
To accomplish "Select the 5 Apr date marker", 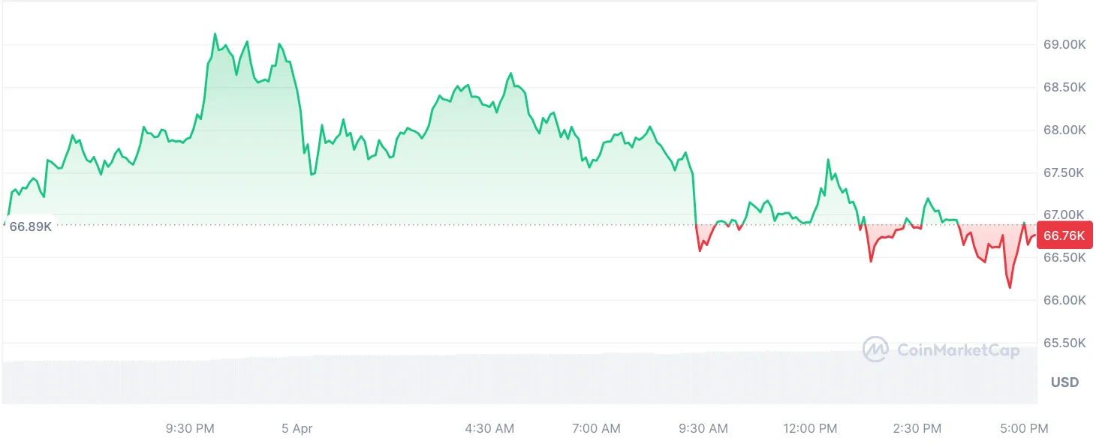I will tap(297, 429).
